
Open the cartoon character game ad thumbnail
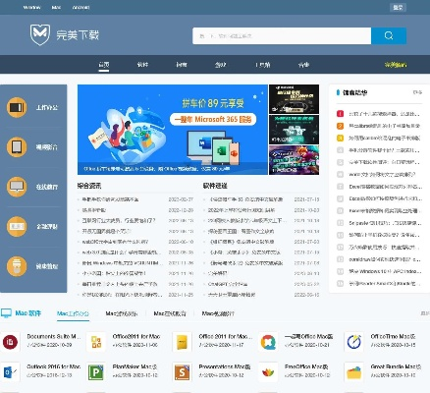(294, 160)
